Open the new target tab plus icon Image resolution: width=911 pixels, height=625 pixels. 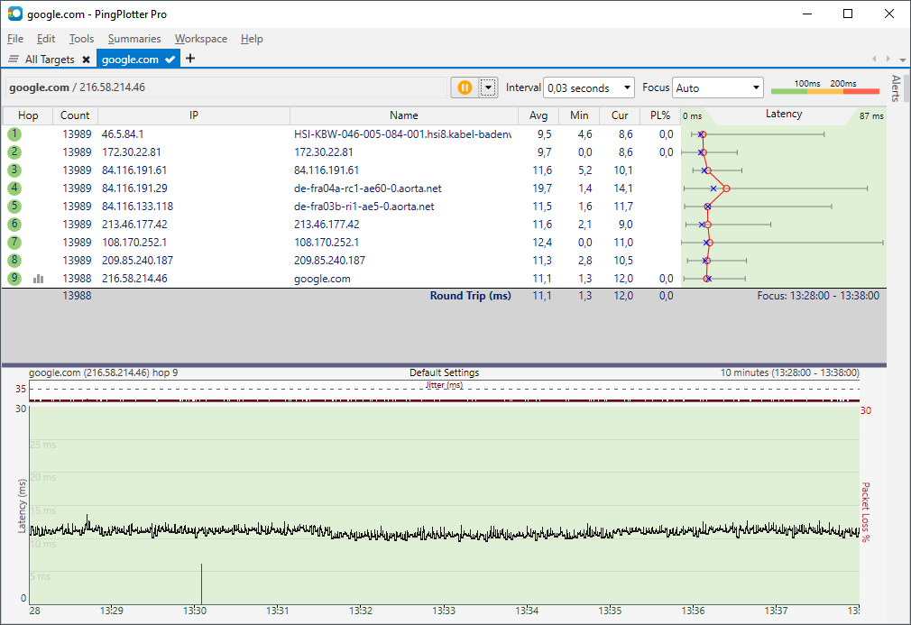pyautogui.click(x=190, y=59)
